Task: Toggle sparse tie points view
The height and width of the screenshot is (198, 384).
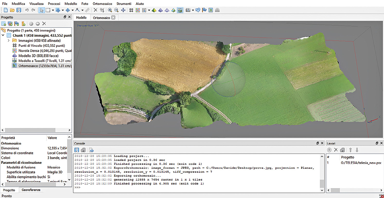Action: coord(131,10)
